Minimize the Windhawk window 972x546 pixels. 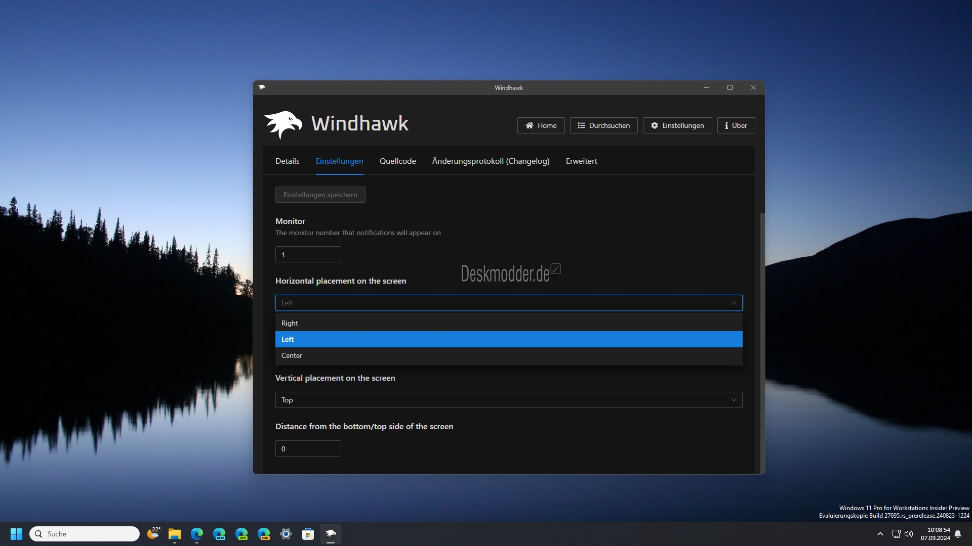coord(706,87)
